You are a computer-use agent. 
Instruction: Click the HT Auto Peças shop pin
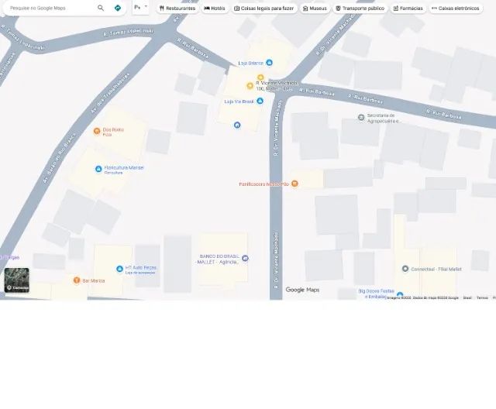pyautogui.click(x=119, y=269)
